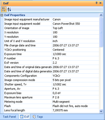This screenshot has height=120, width=105.
Task: Select the Exif Properties header text
Action: pyautogui.click(x=15, y=15)
